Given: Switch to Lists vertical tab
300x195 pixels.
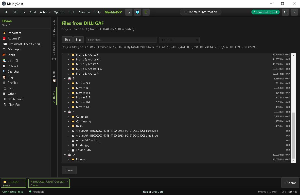Looking at the screenshot, I should click(54, 76).
